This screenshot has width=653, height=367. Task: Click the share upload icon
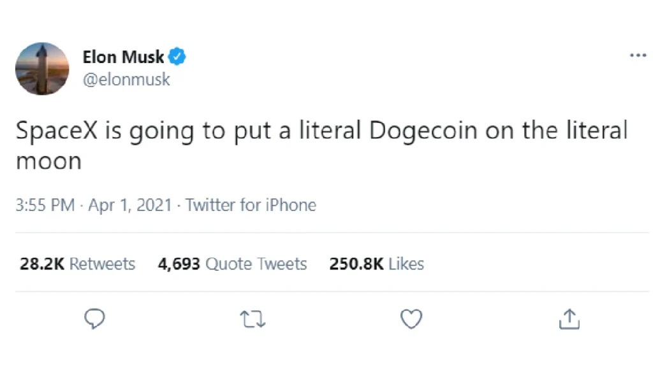(569, 319)
